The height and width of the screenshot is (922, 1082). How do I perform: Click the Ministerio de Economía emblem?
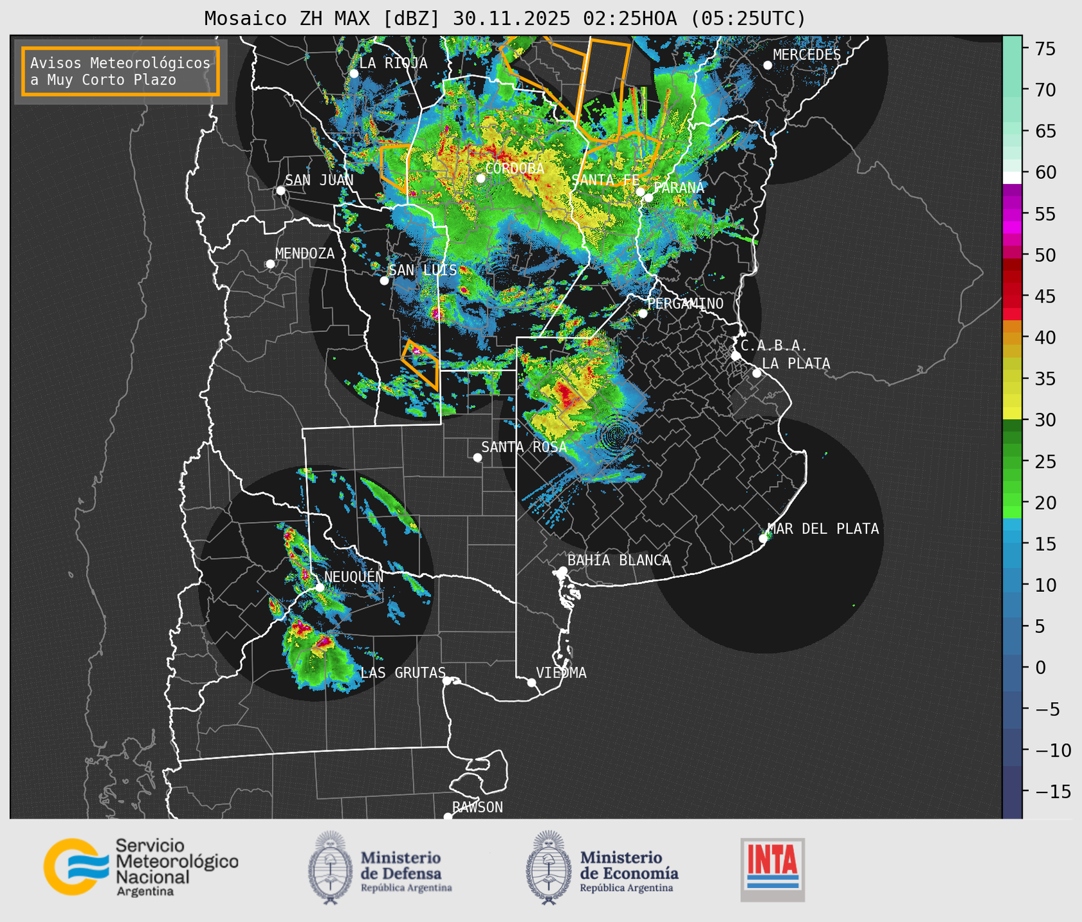click(548, 868)
